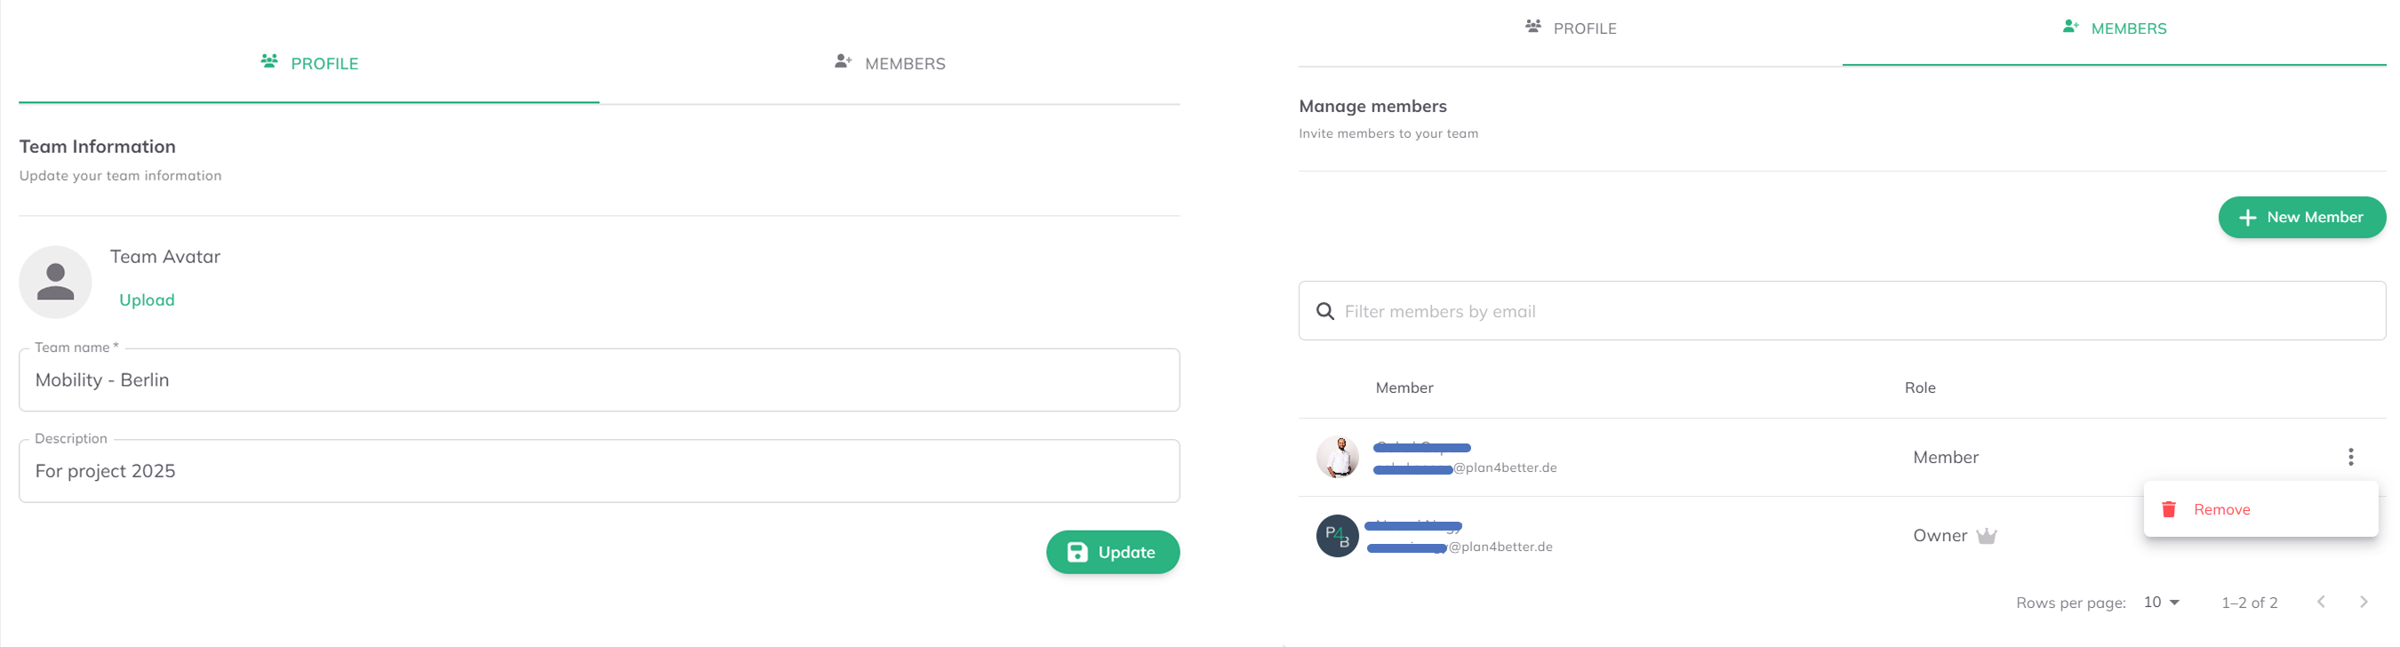
Task: Click the search magnifier icon
Action: (1324, 311)
